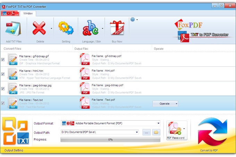
Task: Click the Buy Now label
Action: (x=117, y=41)
